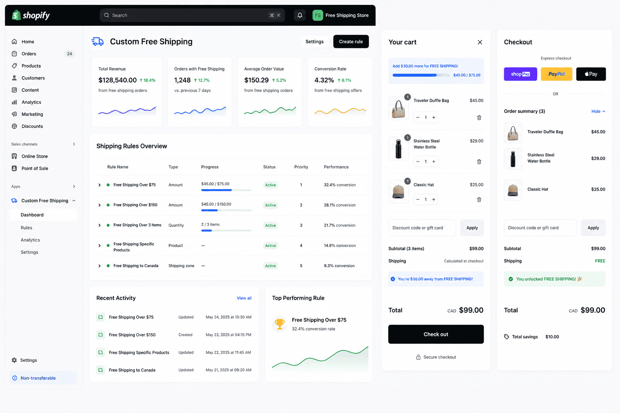Click progress bar for Free Shipping Over $75
Screen dimensions: 620x413
(x=226, y=190)
